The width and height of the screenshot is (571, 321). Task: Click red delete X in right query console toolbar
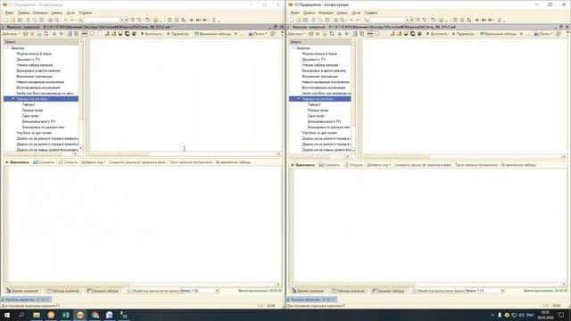click(318, 34)
